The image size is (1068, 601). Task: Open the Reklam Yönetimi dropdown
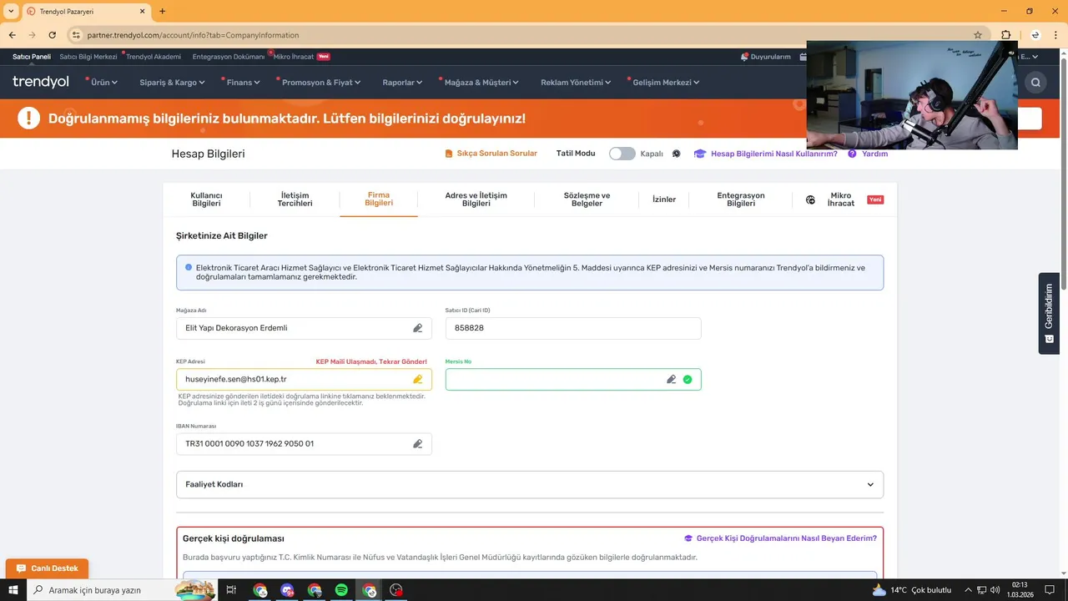[576, 83]
